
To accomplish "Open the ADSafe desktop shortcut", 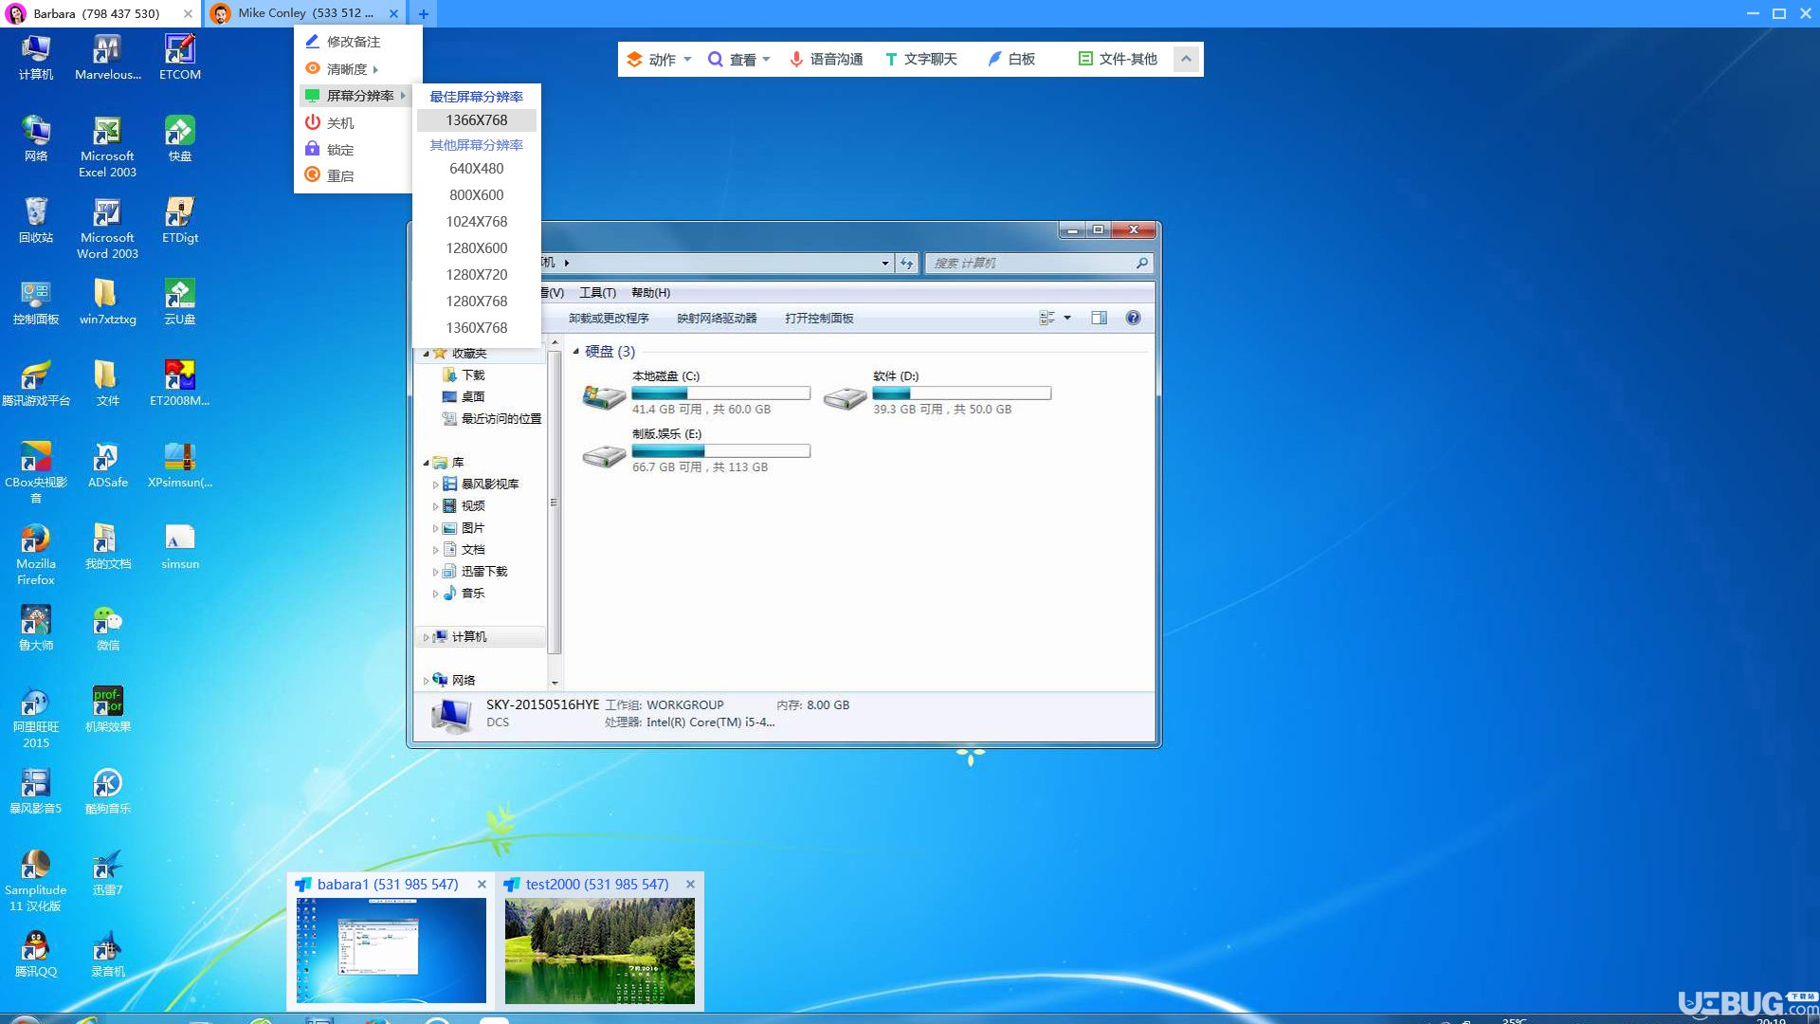I will 108,465.
